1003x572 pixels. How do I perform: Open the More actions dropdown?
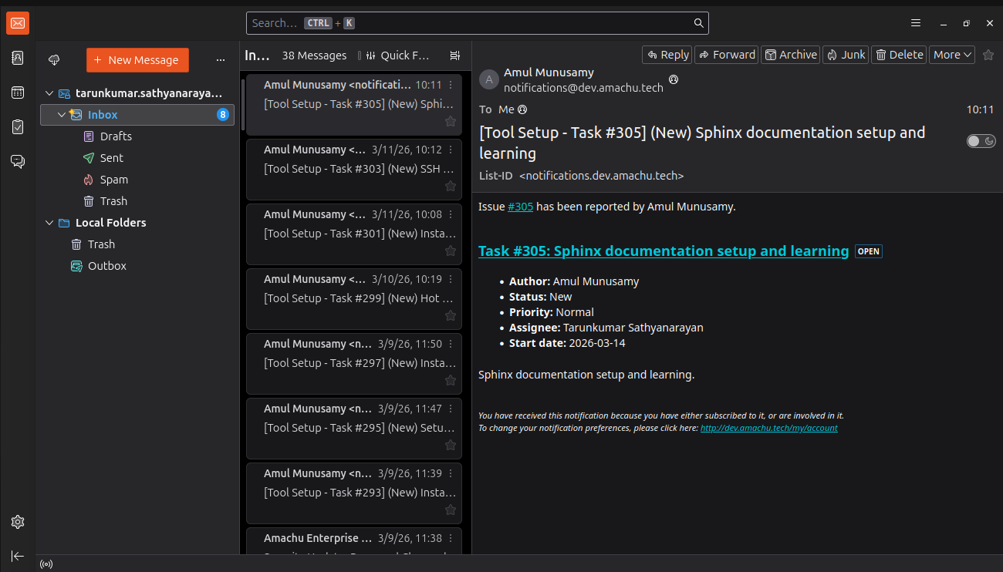click(952, 55)
